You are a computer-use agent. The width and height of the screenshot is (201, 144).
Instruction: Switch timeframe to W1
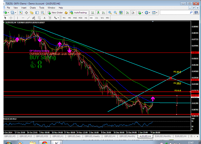(102, 18)
